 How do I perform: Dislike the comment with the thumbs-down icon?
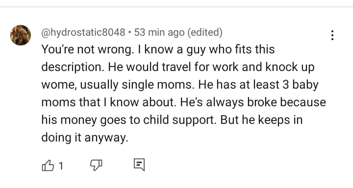[96, 166]
